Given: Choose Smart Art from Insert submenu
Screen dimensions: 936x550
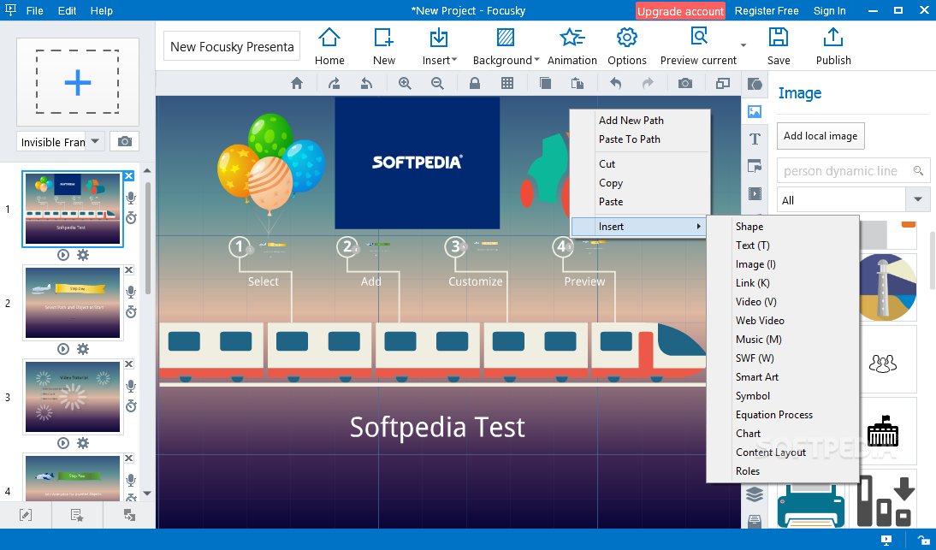Looking at the screenshot, I should 783,377.
